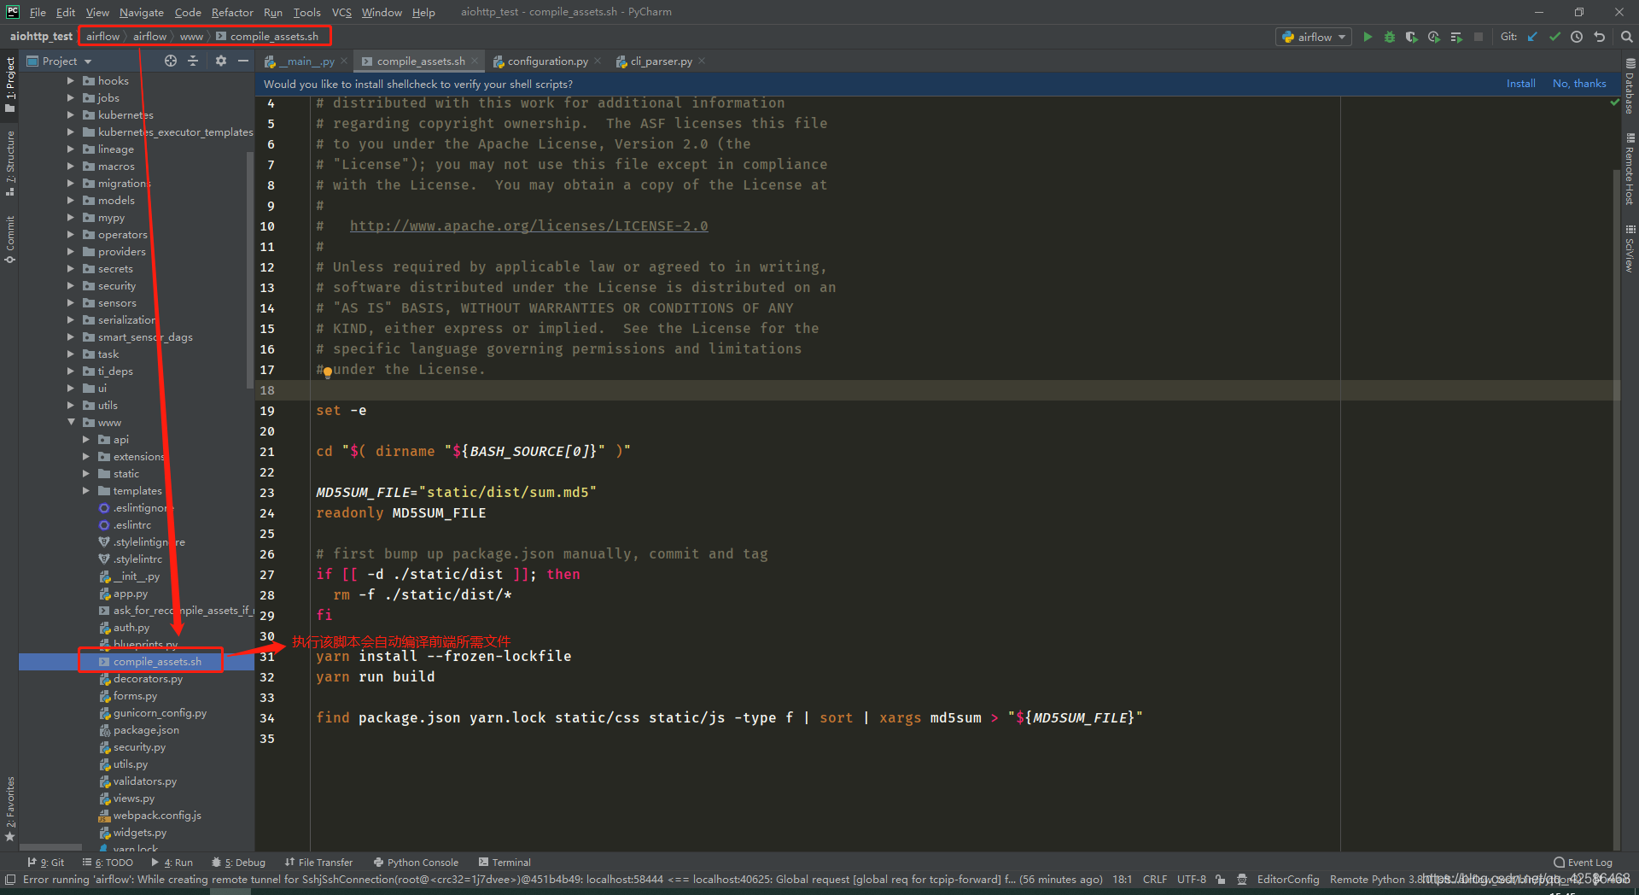
Task: Open the Event Log
Action: 1584,863
